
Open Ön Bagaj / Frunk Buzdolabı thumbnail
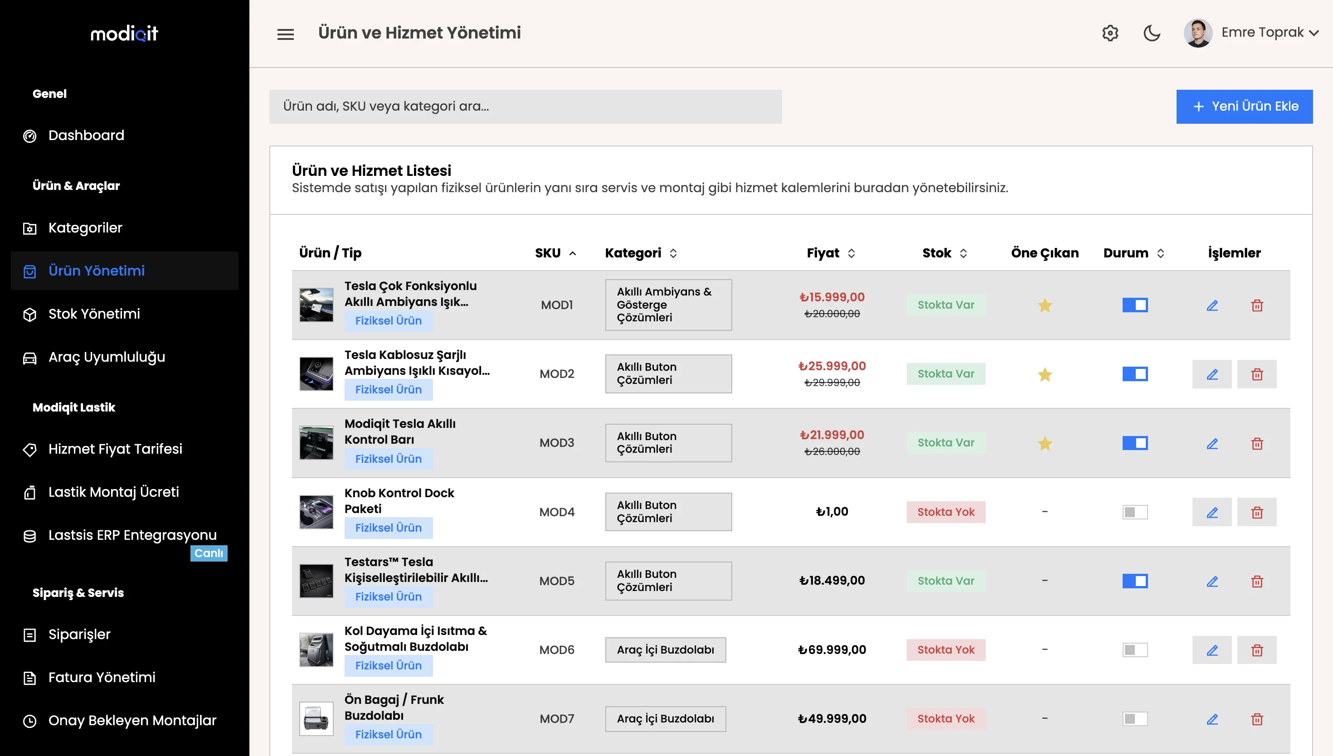point(316,719)
